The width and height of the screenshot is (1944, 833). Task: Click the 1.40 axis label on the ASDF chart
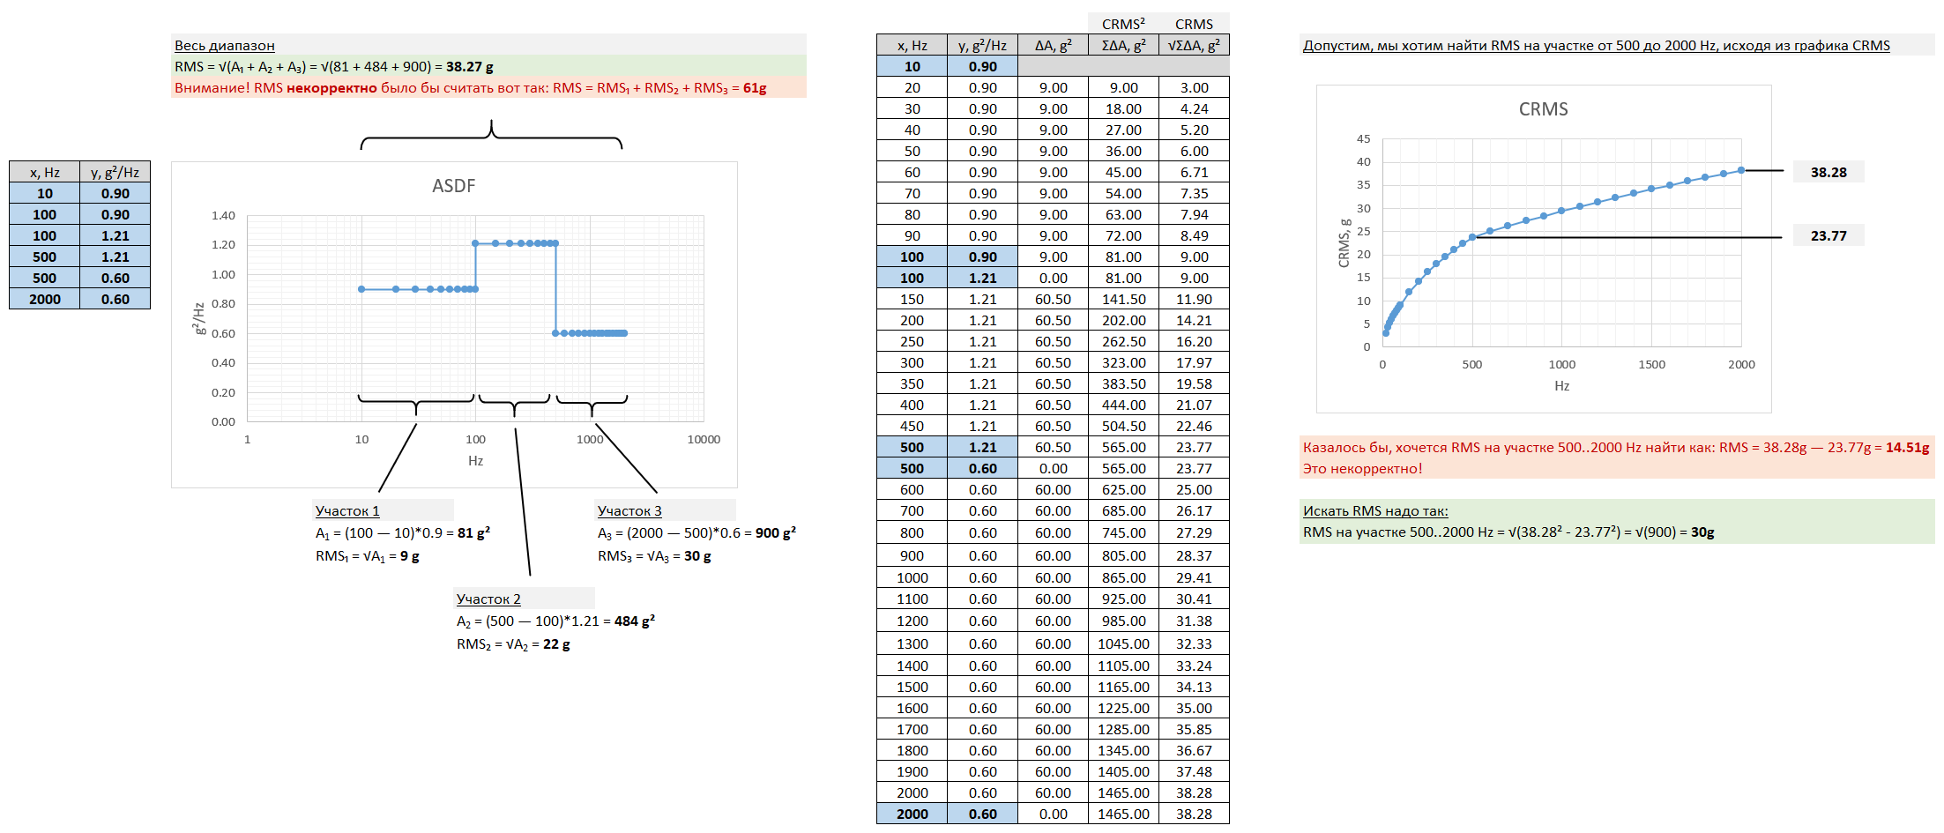click(223, 215)
